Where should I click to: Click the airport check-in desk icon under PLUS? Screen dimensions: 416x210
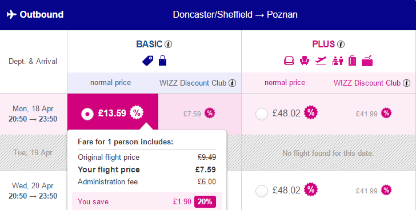[338, 60]
